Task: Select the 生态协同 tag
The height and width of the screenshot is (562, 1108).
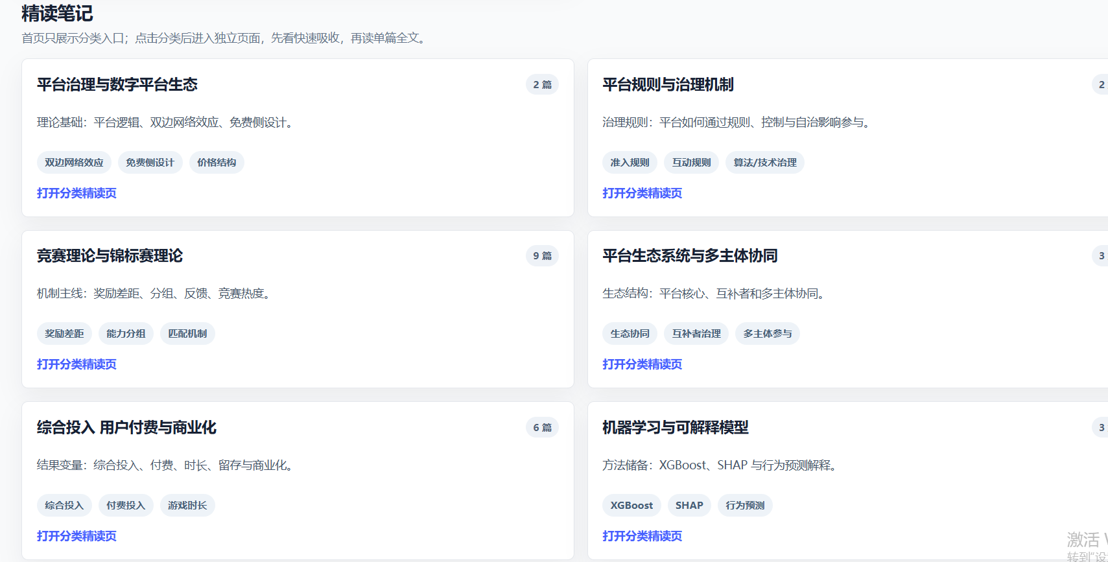Action: (x=630, y=333)
